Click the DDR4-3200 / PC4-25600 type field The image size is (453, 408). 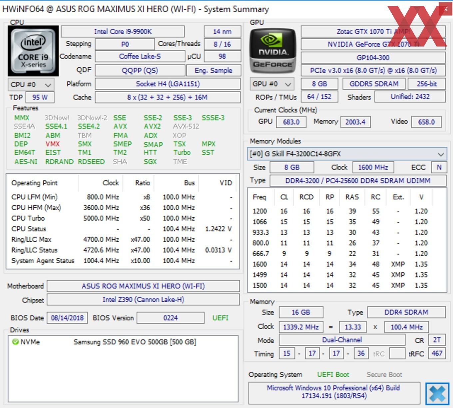[x=358, y=180]
